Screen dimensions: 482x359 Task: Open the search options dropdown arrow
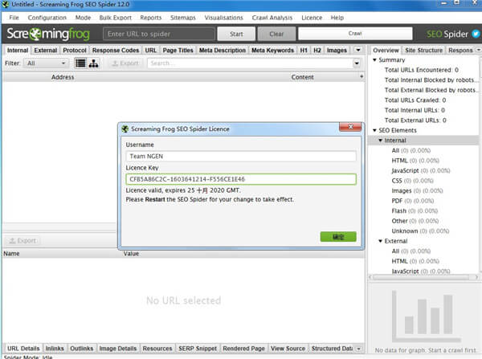point(357,63)
